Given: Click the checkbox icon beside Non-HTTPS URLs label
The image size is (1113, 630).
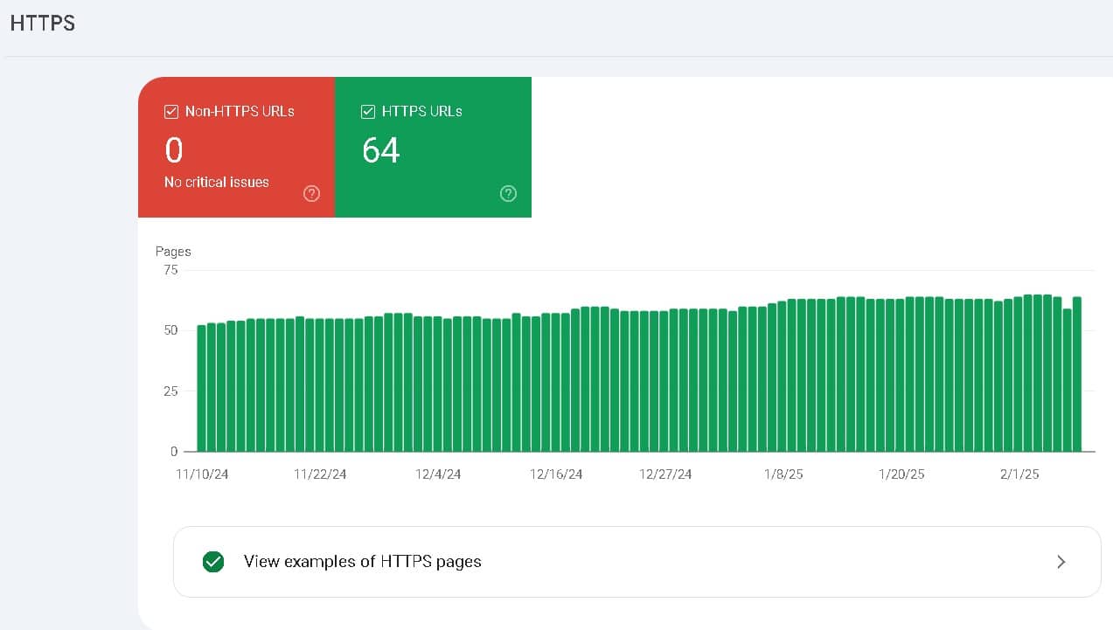Looking at the screenshot, I should [x=171, y=111].
